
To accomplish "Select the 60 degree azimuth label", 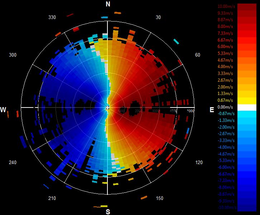I will [x=198, y=55].
